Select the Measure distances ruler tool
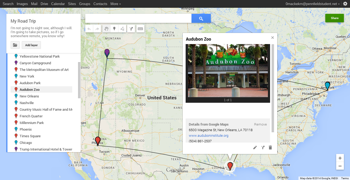The height and width of the screenshot is (180, 350). (140, 29)
